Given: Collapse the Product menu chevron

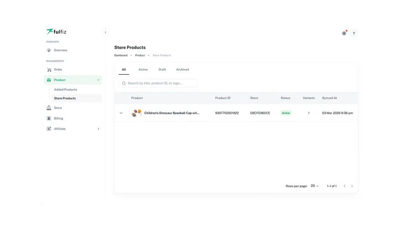Looking at the screenshot, I should [x=98, y=80].
